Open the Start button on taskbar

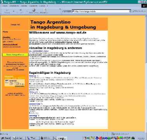click(x=5, y=138)
